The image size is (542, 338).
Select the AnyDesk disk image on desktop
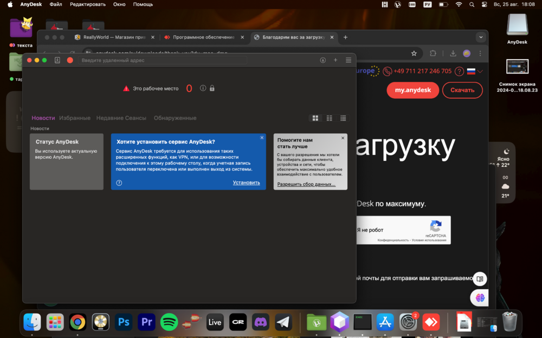tap(517, 29)
